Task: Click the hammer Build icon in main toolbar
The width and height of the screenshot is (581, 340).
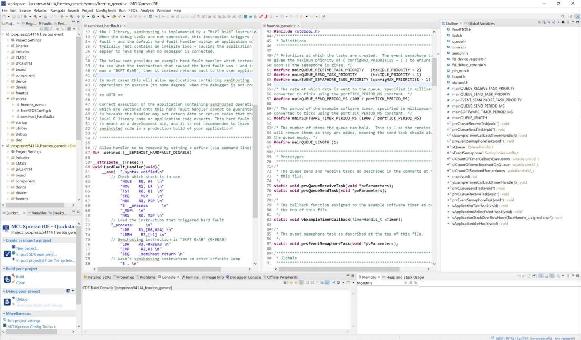Action: [x=35, y=17]
